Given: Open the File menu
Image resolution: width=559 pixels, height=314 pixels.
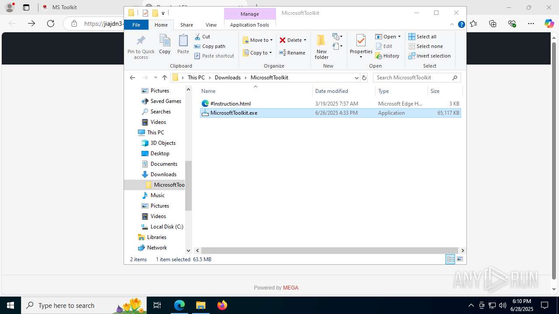Looking at the screenshot, I should tap(136, 25).
